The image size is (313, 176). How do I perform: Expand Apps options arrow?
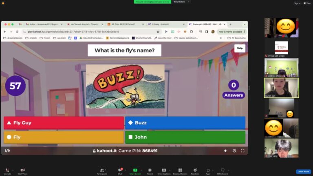pyautogui.click(x=213, y=170)
